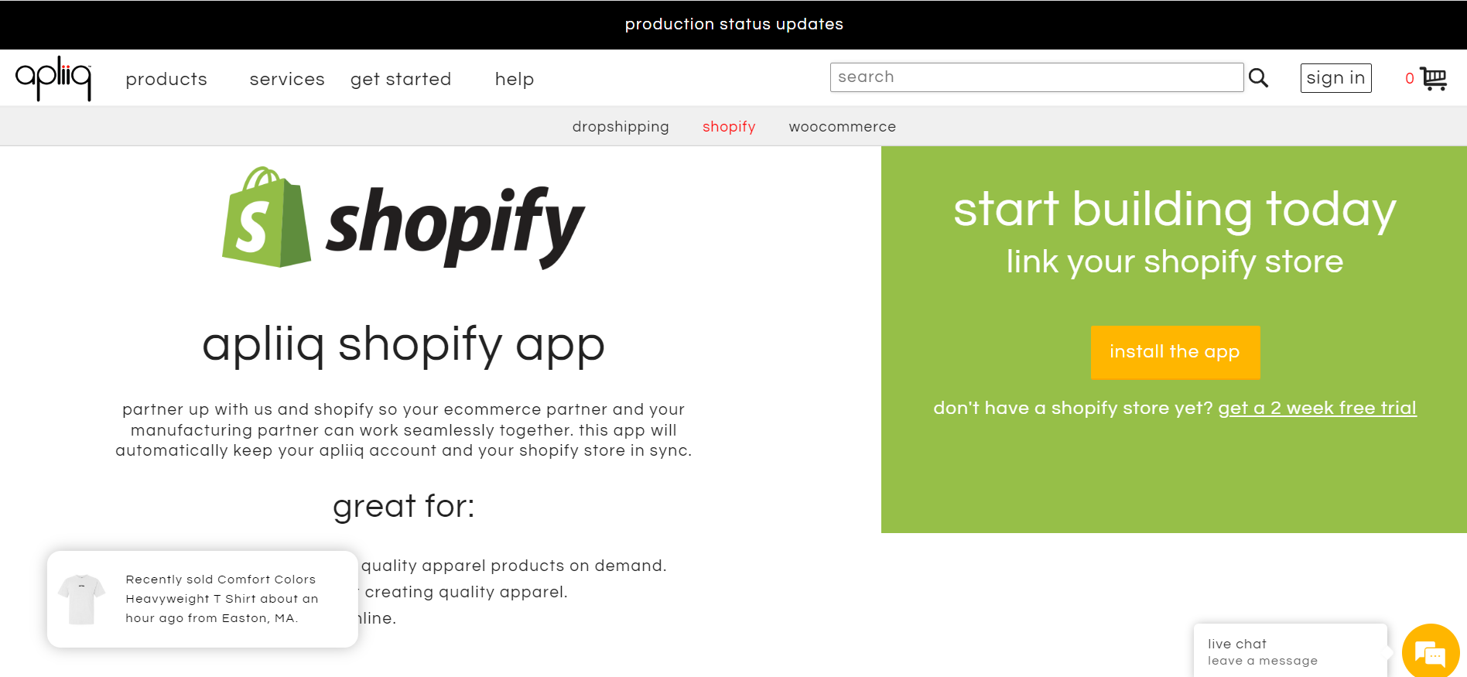
Task: Click the start building today heading
Action: pyautogui.click(x=1175, y=210)
